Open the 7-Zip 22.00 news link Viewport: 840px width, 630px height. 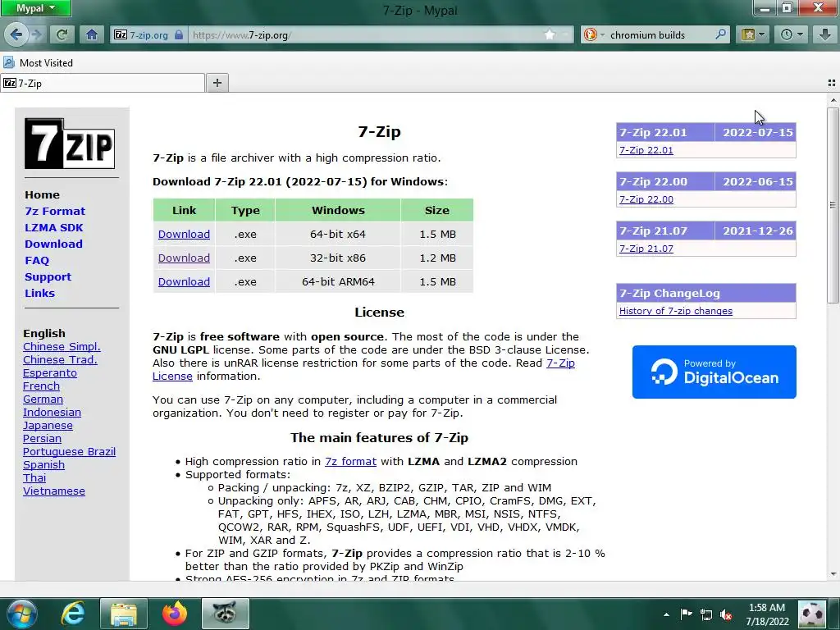(x=646, y=199)
